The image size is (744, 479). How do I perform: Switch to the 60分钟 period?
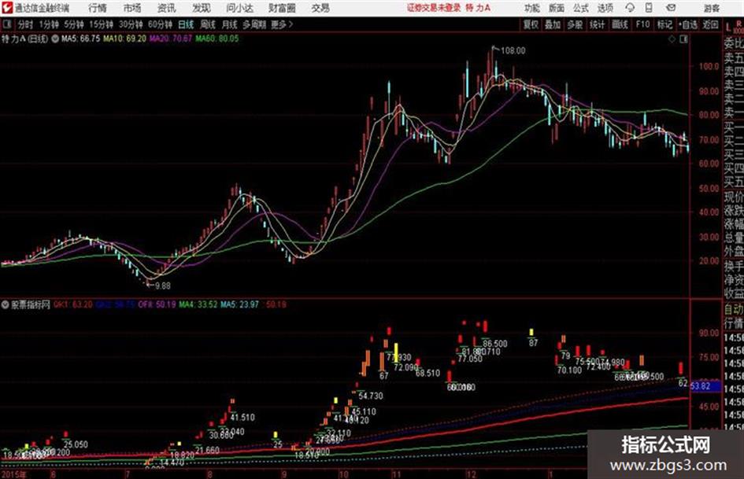point(160,24)
